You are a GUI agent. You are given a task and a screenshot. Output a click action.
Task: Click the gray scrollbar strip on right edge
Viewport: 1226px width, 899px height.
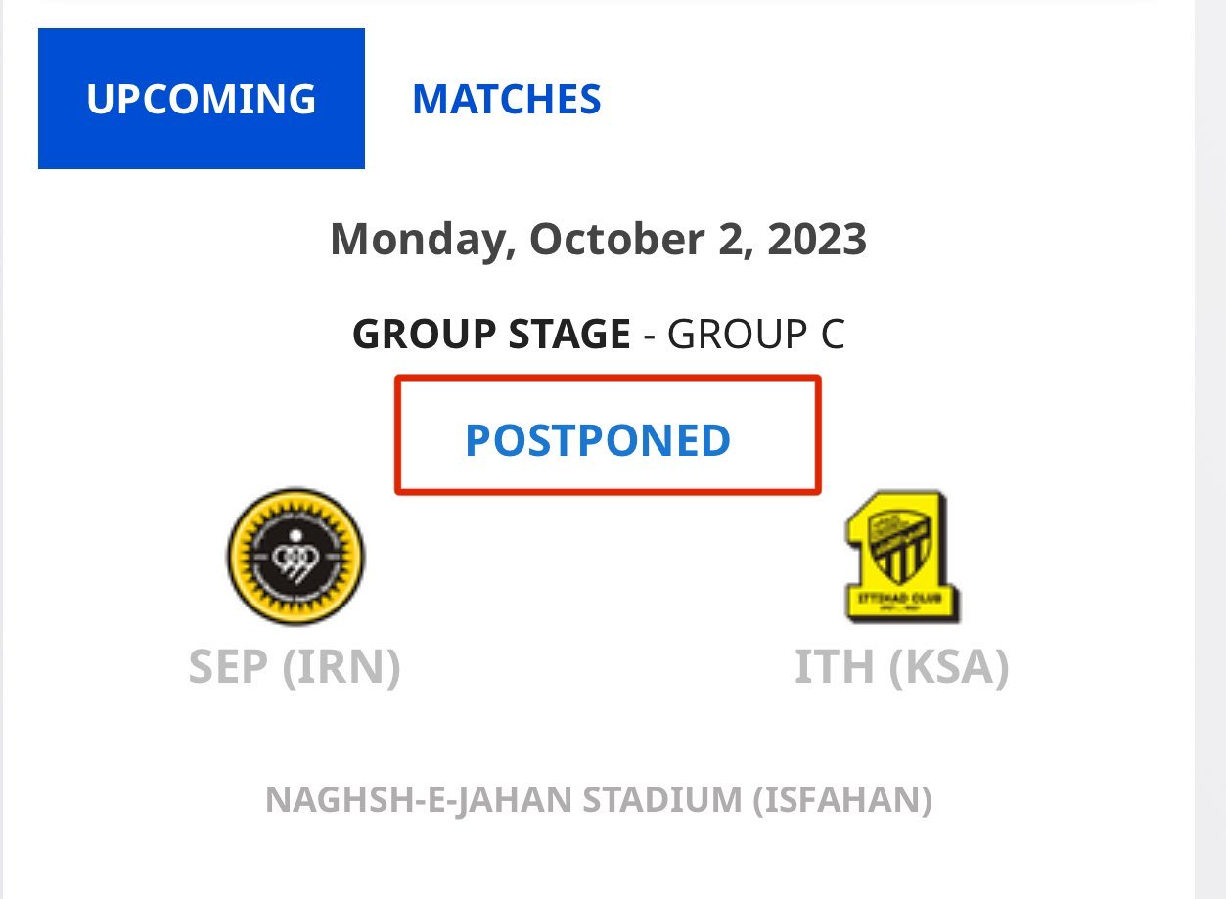[1210, 450]
